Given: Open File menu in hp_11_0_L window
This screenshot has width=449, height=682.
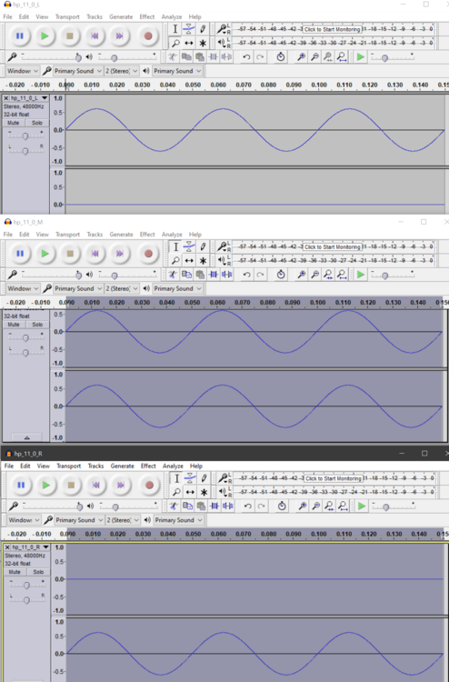Looking at the screenshot, I should [x=8, y=17].
